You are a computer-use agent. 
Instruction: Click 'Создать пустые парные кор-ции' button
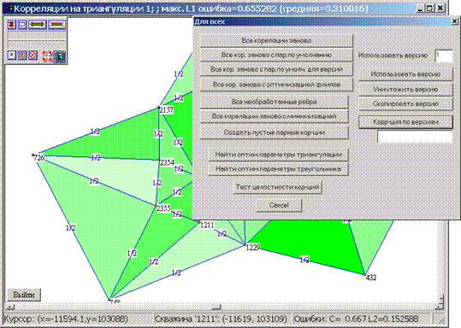click(275, 132)
